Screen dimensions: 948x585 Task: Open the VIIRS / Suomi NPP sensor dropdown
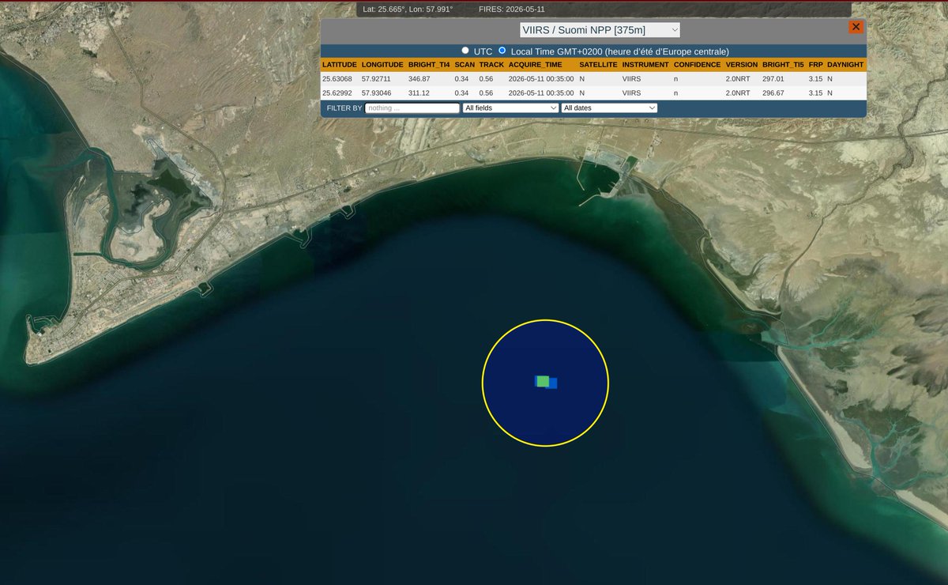click(600, 30)
